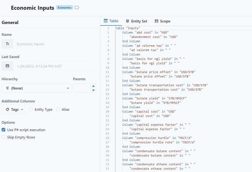Switch to the Scope tab
Image resolution: width=252 pixels, height=172 pixels.
tap(162, 21)
